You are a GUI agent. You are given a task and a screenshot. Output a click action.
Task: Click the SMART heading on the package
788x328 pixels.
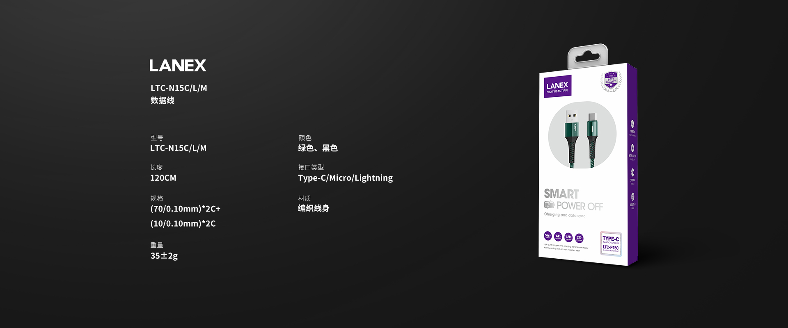coord(561,194)
